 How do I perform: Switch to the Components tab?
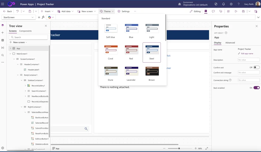pos(25,31)
